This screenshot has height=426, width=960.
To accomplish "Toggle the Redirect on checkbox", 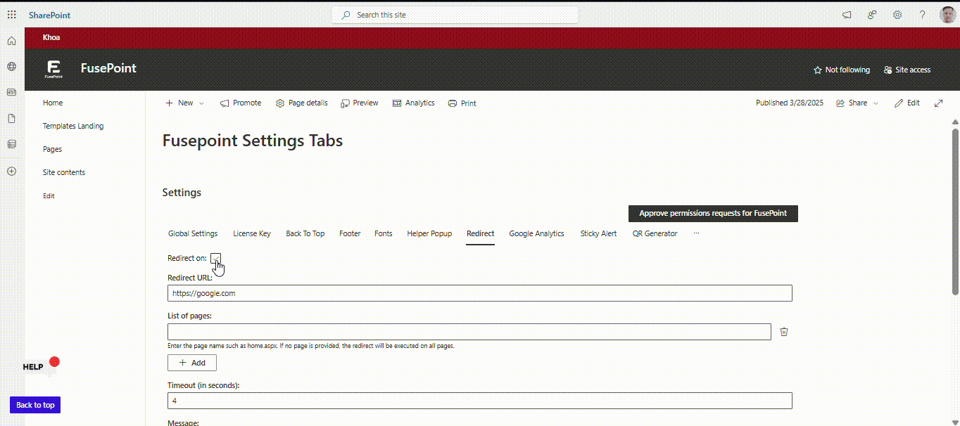I will point(215,258).
